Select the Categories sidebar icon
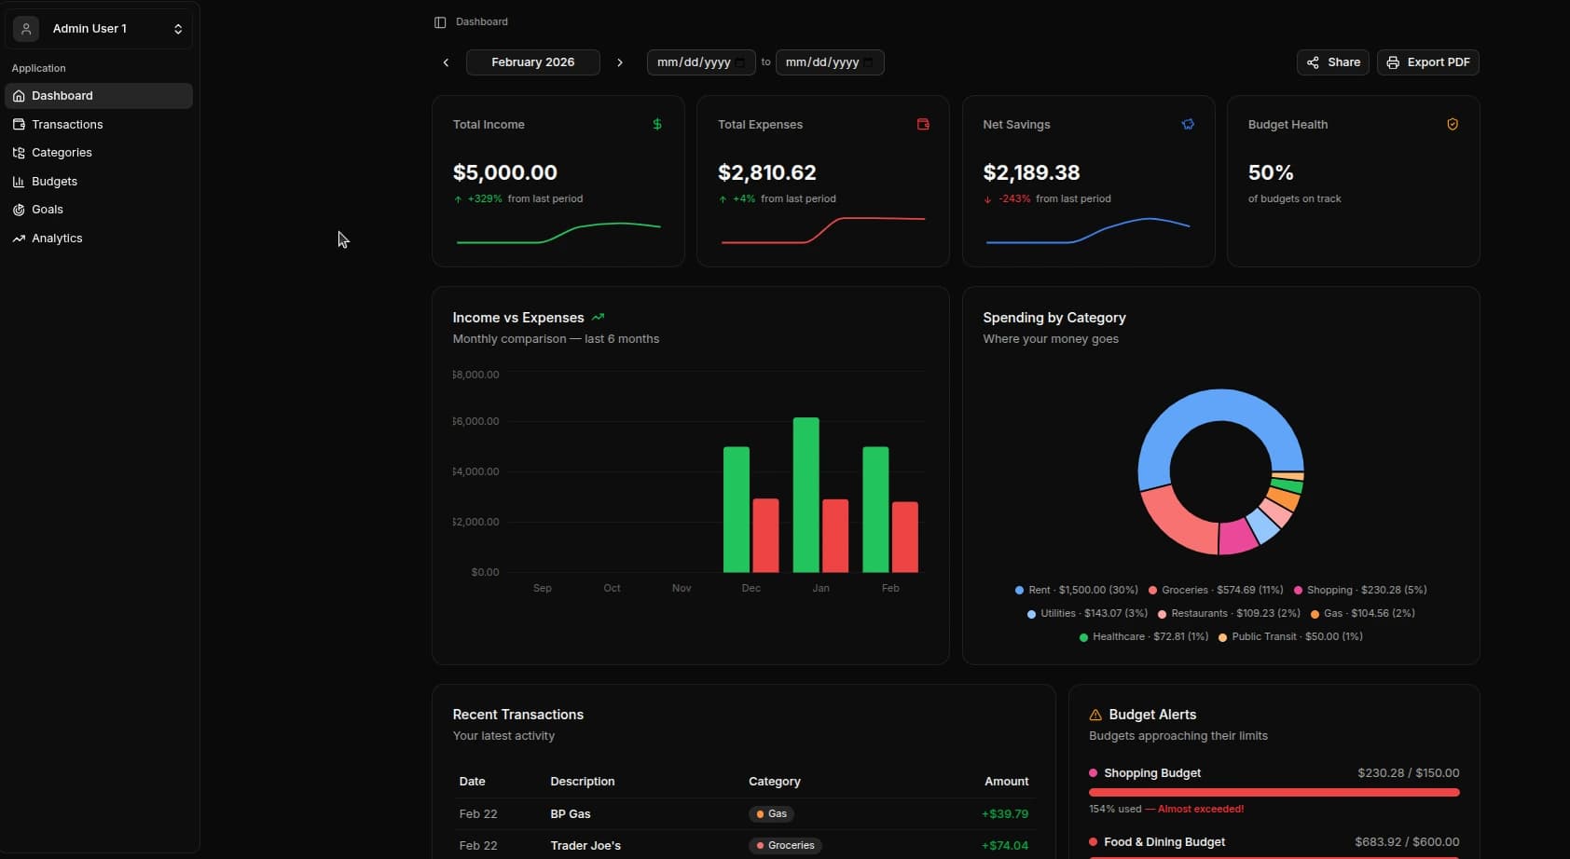Viewport: 1570px width, 859px height. click(19, 153)
